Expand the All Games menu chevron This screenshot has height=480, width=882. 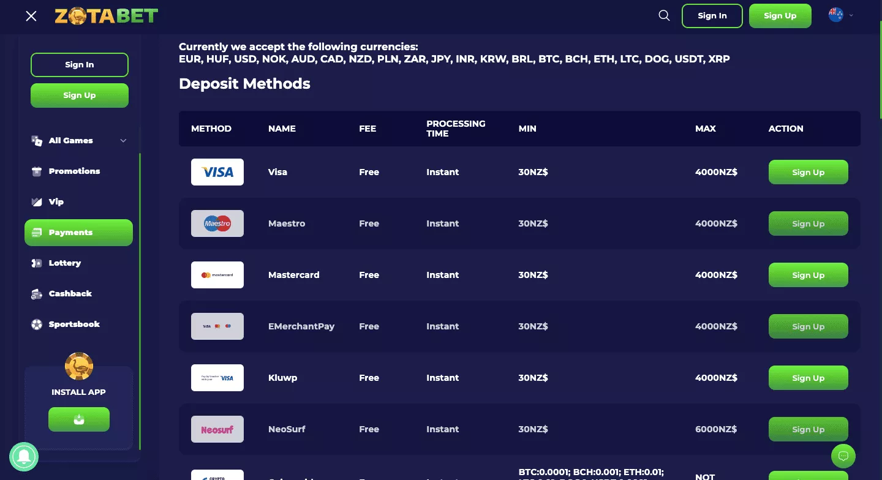[x=123, y=141]
